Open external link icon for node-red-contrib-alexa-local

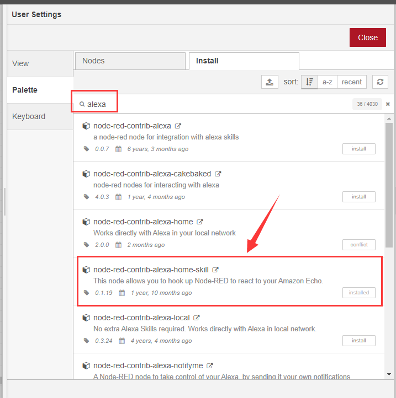tap(197, 318)
